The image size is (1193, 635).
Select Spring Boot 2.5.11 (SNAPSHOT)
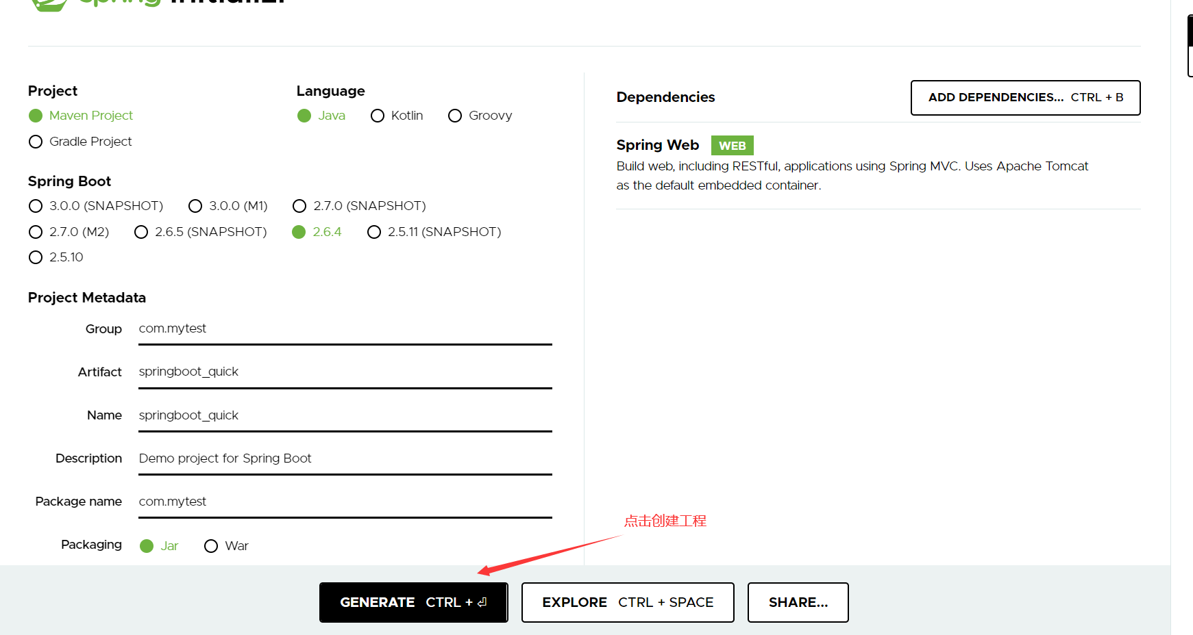(374, 232)
